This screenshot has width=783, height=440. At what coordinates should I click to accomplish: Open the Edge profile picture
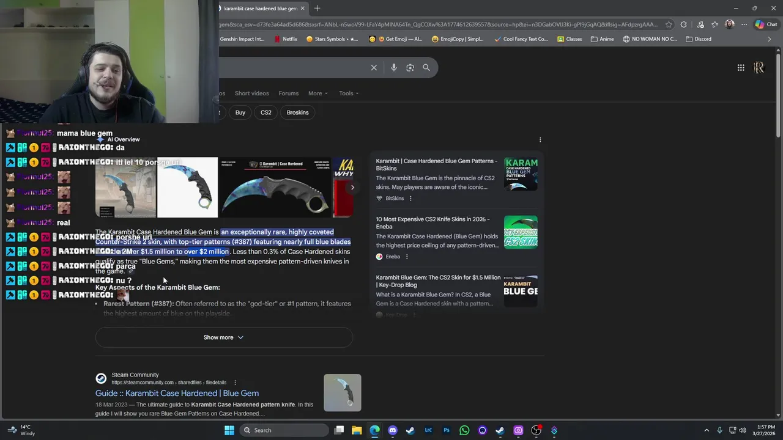[729, 24]
